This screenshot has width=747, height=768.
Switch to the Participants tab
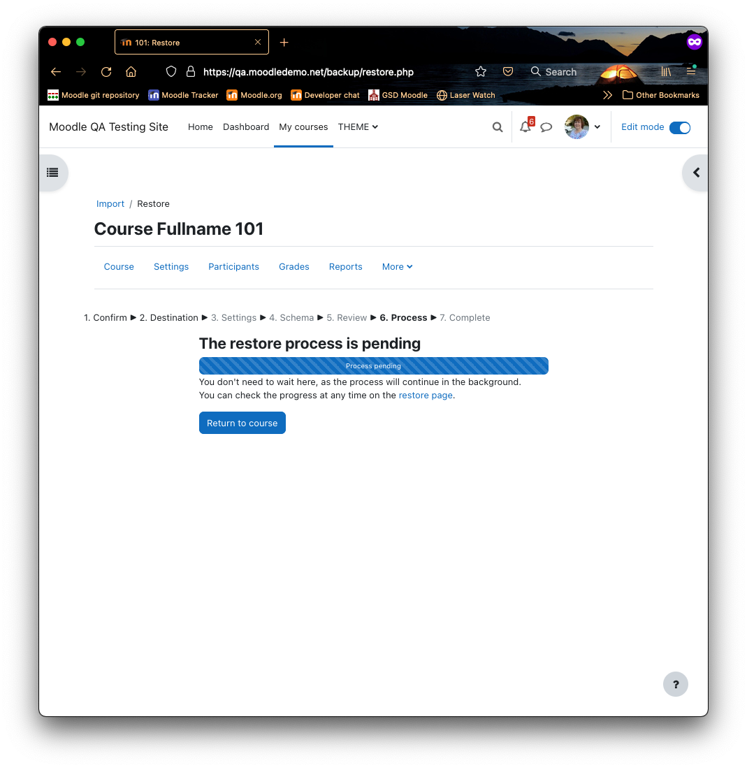coord(233,266)
